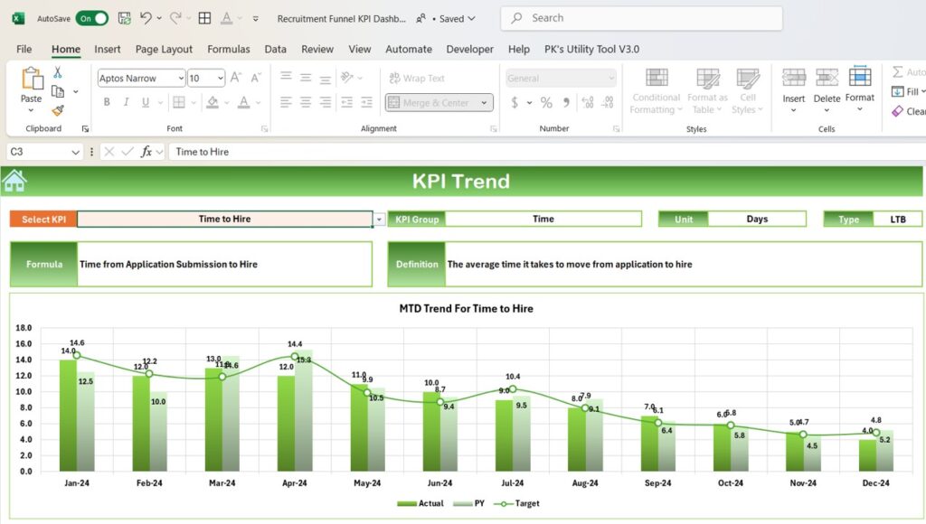Open the Page Layout tab
This screenshot has height=524, width=926.
(164, 49)
